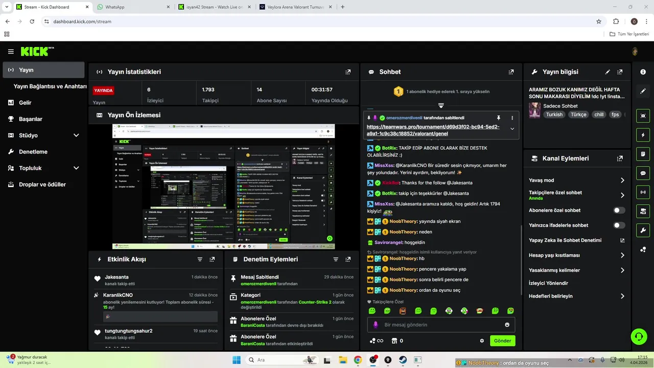Expand the pinned message chevron
Screen dimensions: 654x368
[512, 129]
